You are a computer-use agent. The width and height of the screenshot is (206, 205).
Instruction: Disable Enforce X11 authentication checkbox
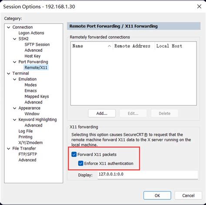[81, 163]
